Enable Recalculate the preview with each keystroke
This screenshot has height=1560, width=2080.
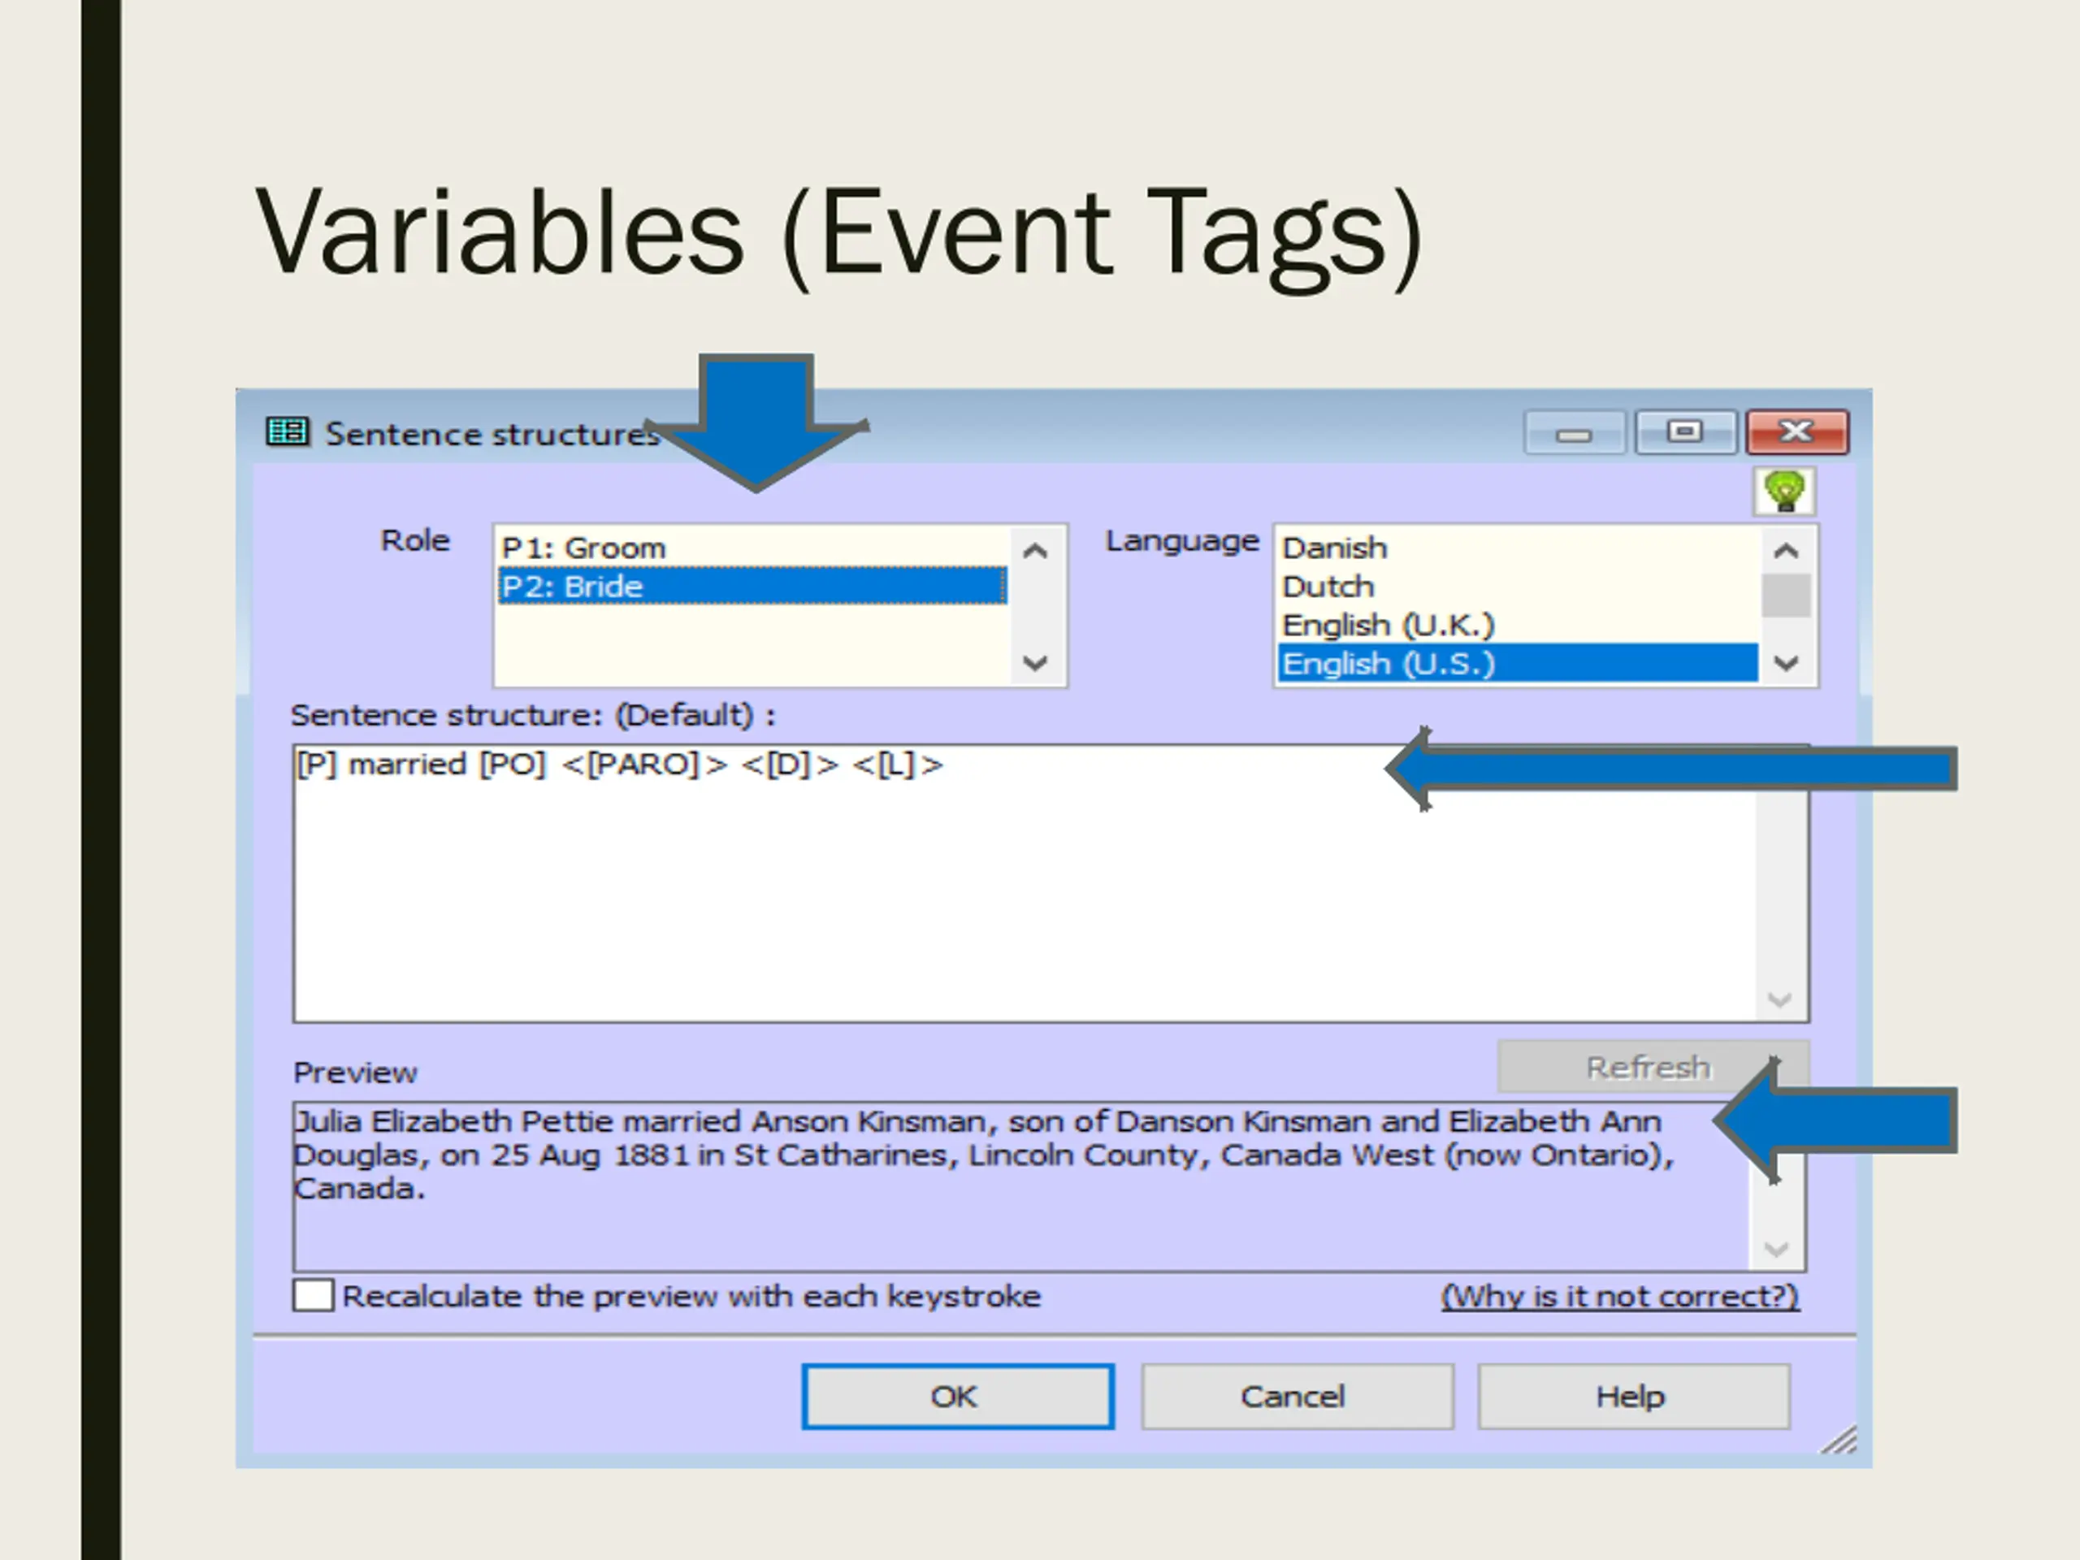(313, 1295)
